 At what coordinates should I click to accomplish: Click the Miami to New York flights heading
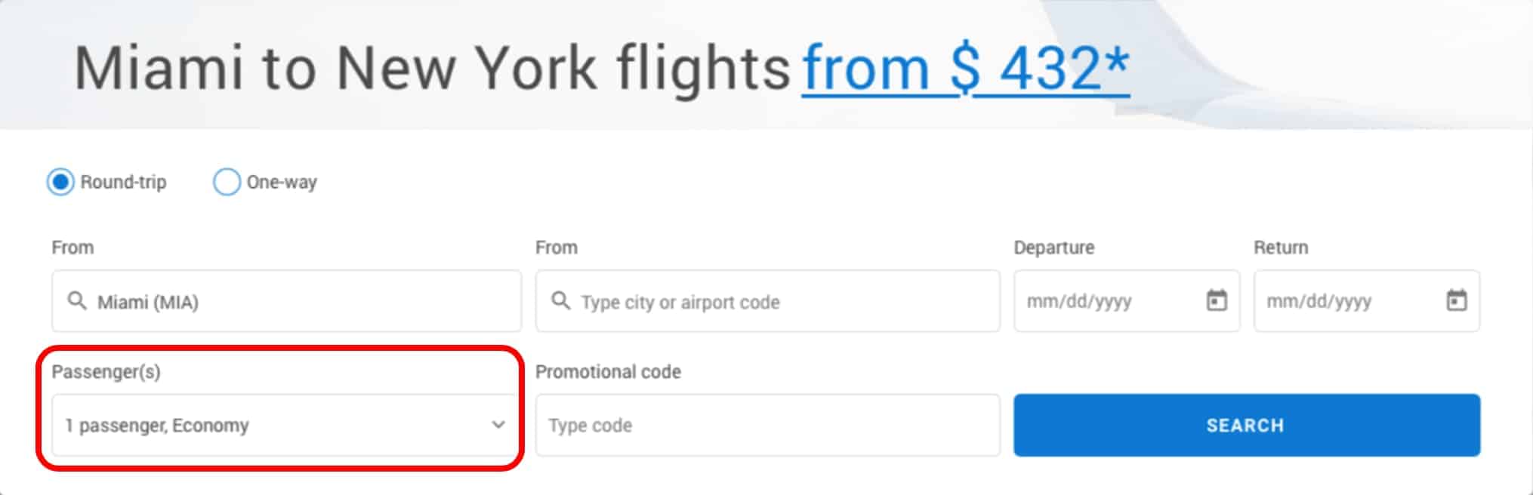point(432,68)
